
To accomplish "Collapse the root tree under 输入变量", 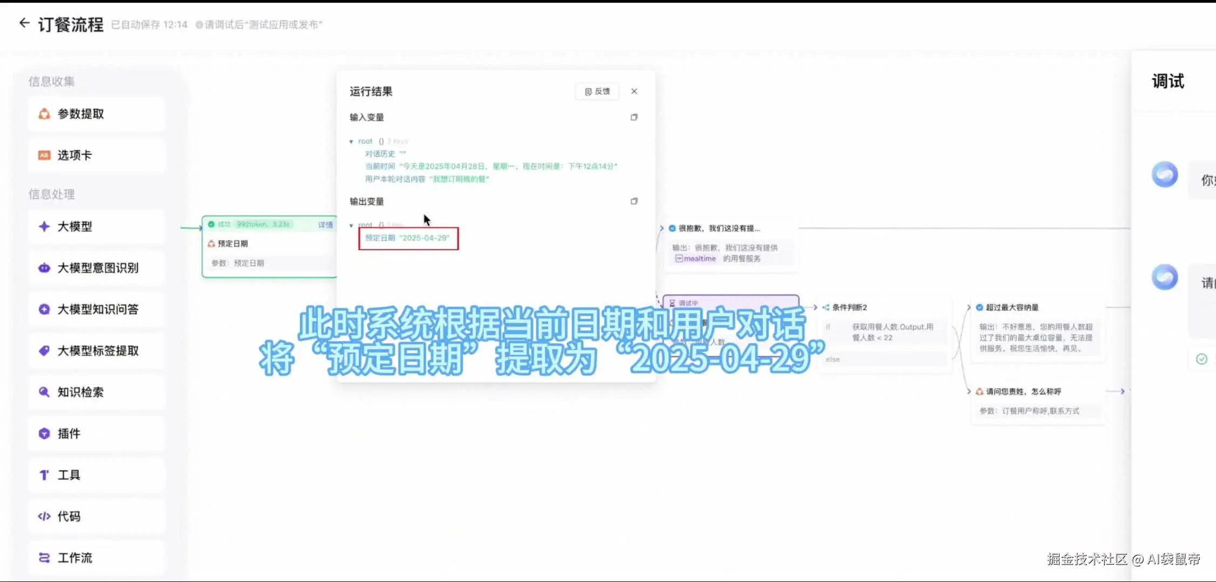I will click(352, 141).
